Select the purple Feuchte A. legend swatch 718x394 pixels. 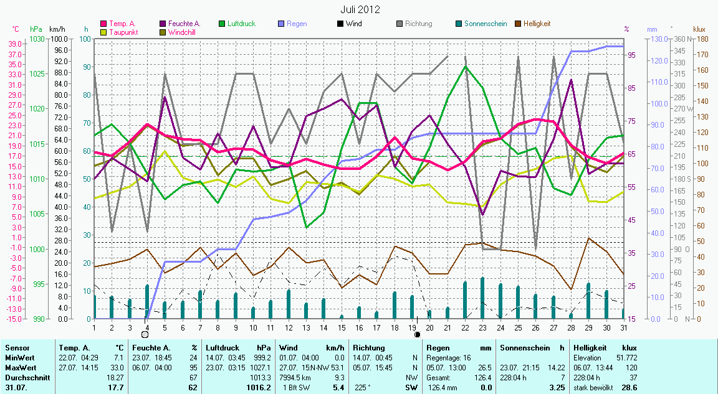pos(163,24)
